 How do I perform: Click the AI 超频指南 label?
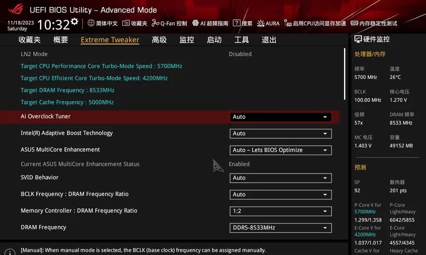coord(214,23)
